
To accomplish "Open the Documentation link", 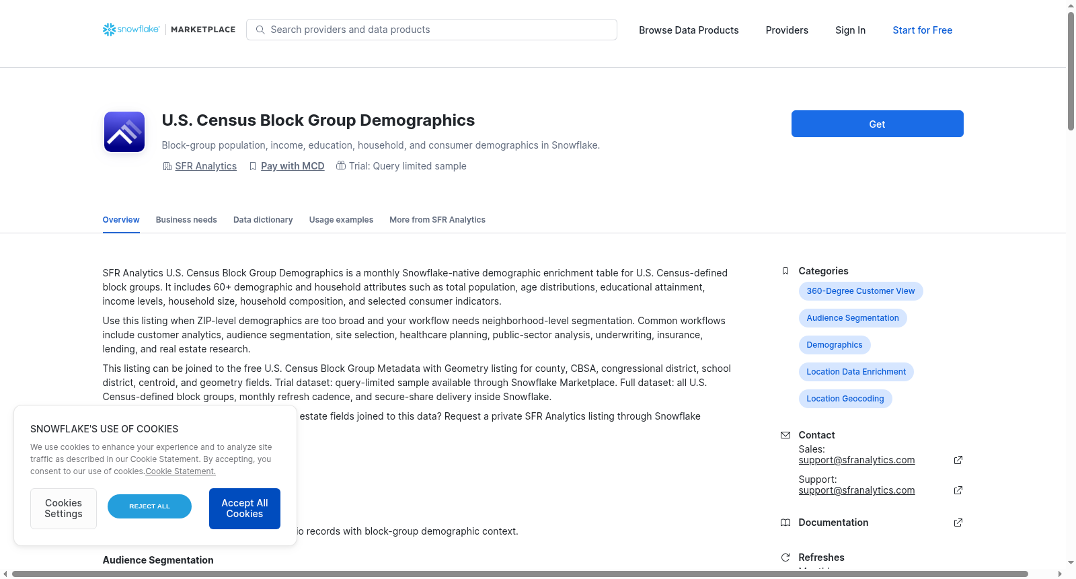I will pyautogui.click(x=833, y=523).
